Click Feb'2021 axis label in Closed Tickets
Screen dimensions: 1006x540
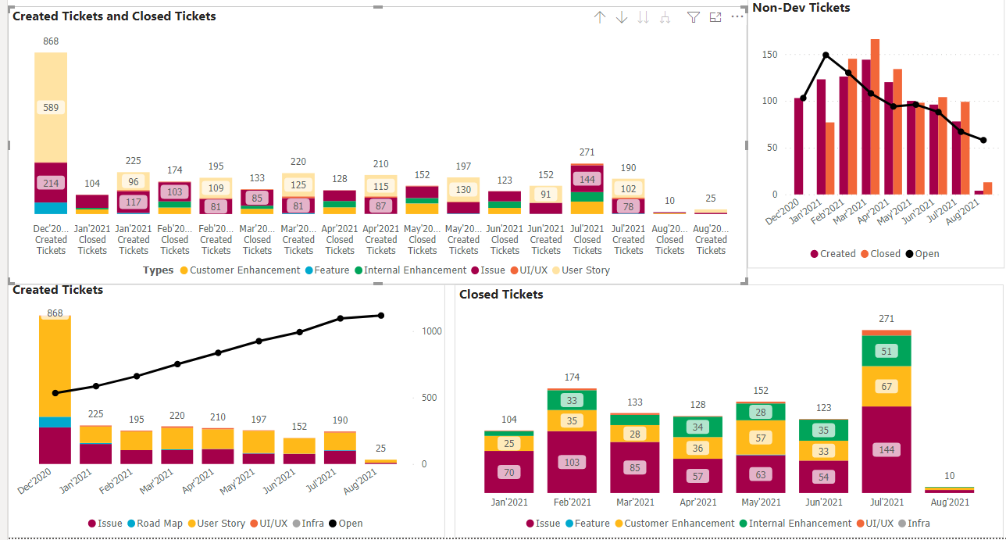572,502
